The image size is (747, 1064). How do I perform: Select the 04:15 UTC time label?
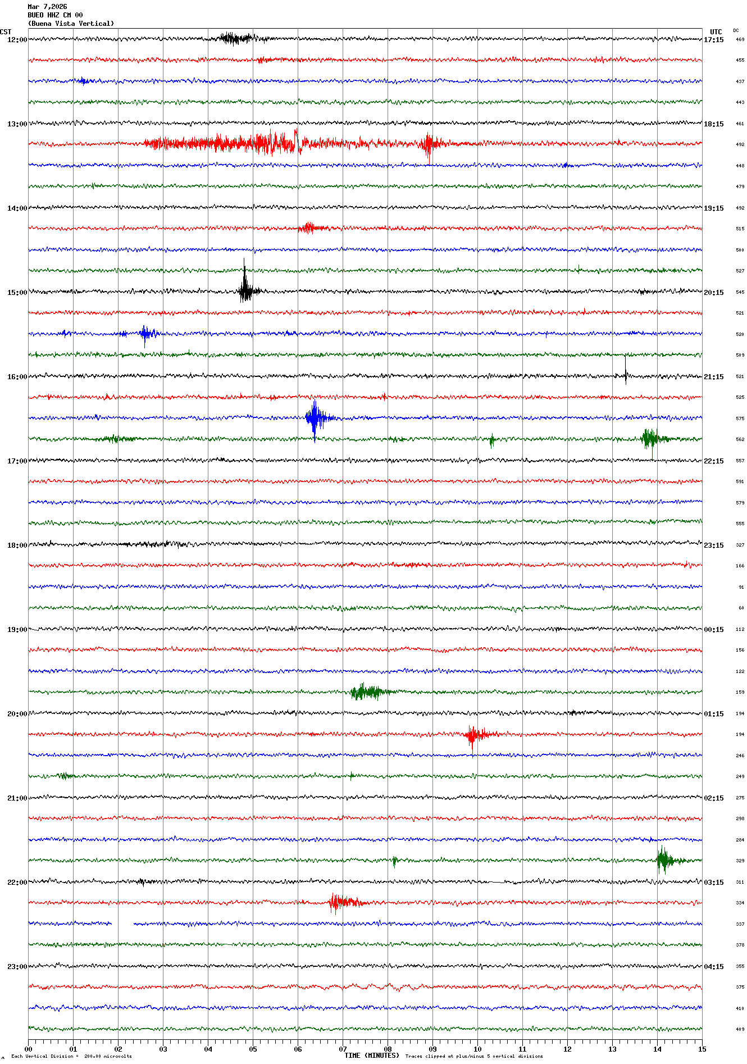[713, 967]
